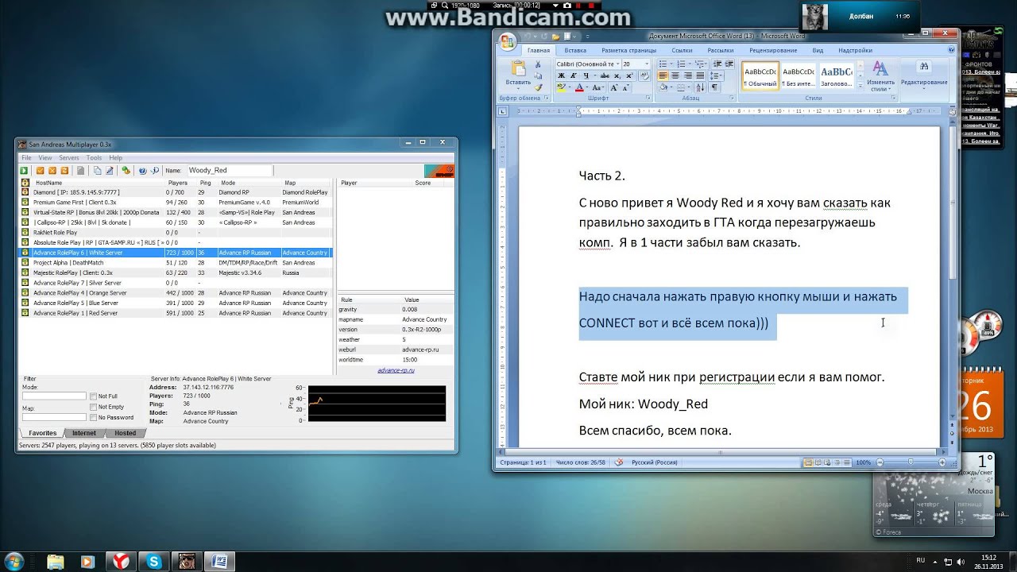Switch to the Internet tab in SA-MP
This screenshot has height=572, width=1017.
point(84,433)
